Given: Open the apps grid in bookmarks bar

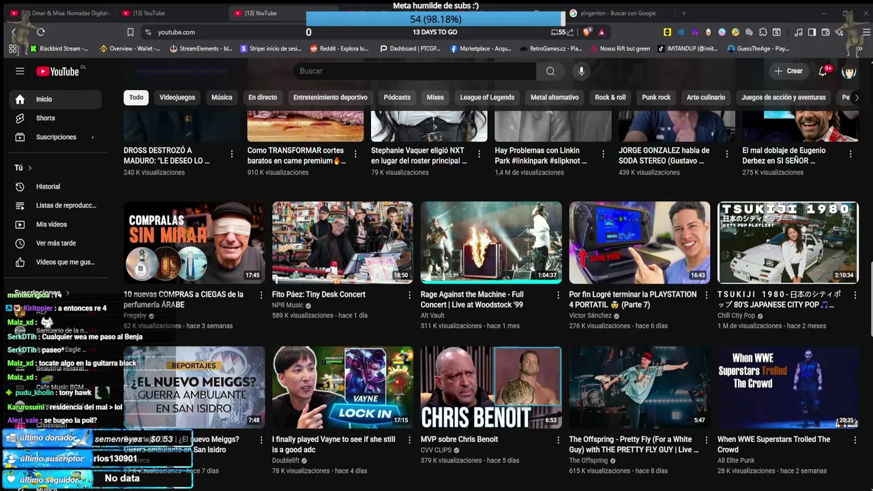Looking at the screenshot, I should (x=12, y=48).
